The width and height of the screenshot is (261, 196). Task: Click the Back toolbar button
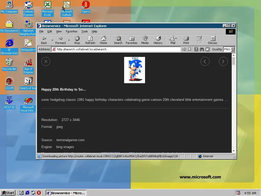(44, 40)
